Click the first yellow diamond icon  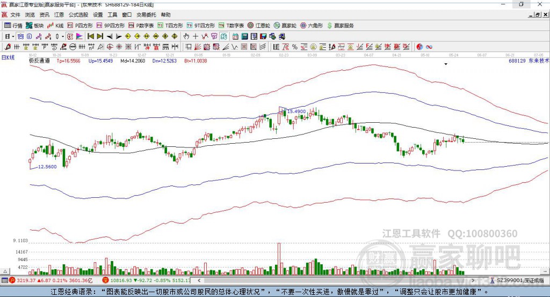click(128, 36)
